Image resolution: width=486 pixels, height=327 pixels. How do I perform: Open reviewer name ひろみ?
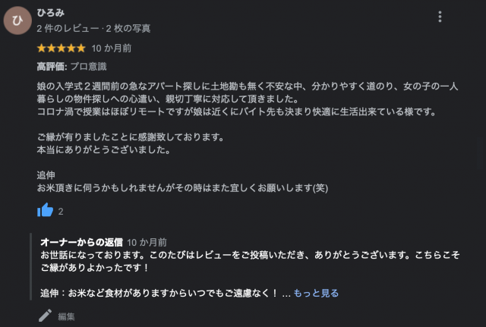tap(51, 13)
